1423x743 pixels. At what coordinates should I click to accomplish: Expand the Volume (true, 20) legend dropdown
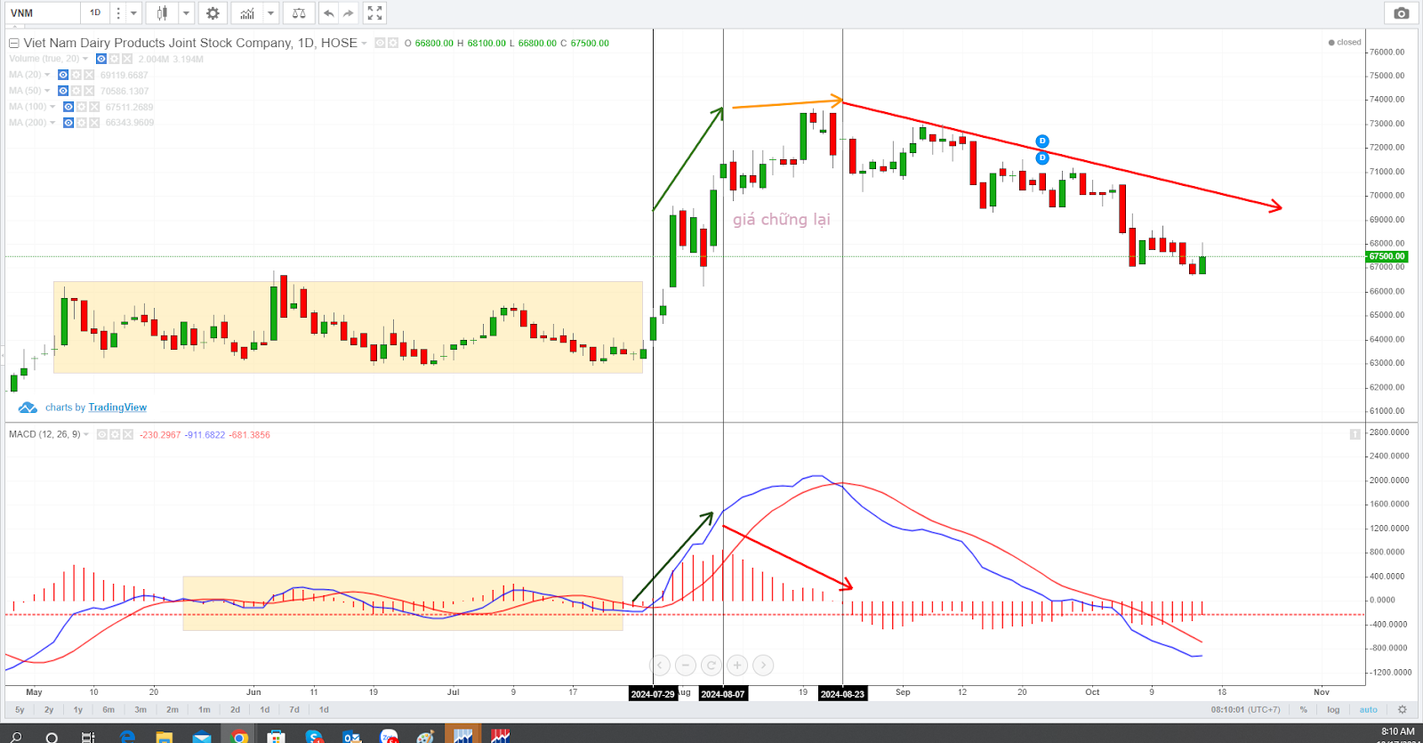(85, 59)
